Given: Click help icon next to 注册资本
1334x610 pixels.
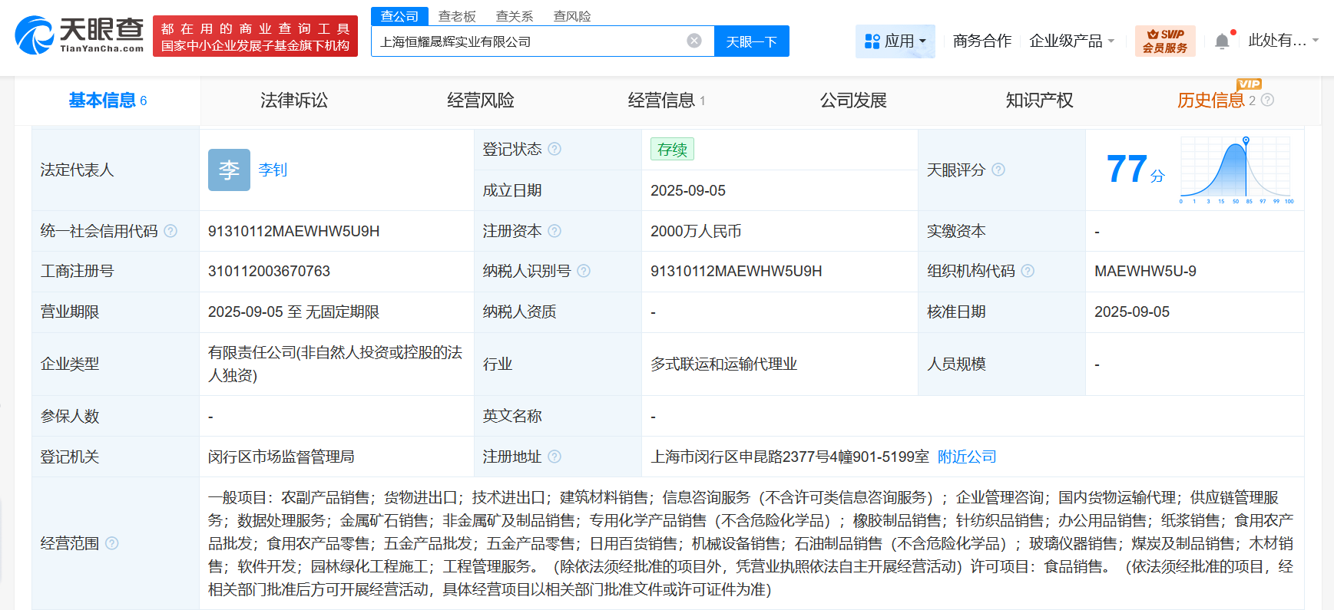Looking at the screenshot, I should click(x=554, y=231).
